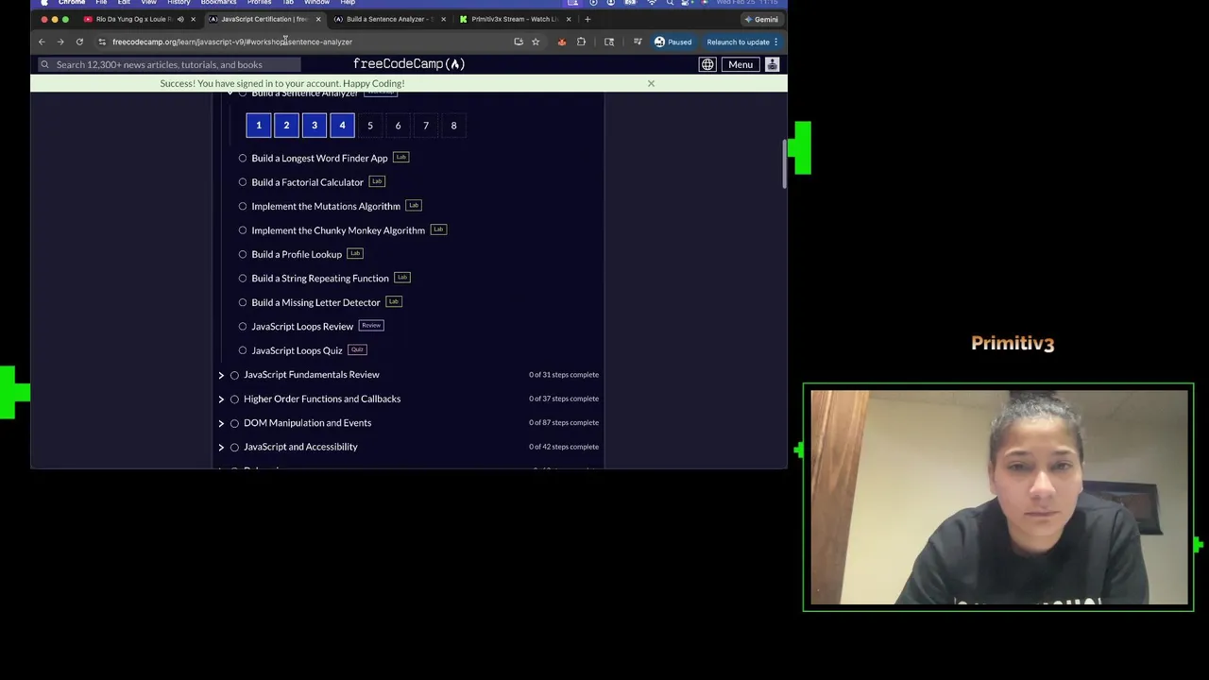Open the History menu in macOS menu bar
The image size is (1209, 680).
click(179, 3)
